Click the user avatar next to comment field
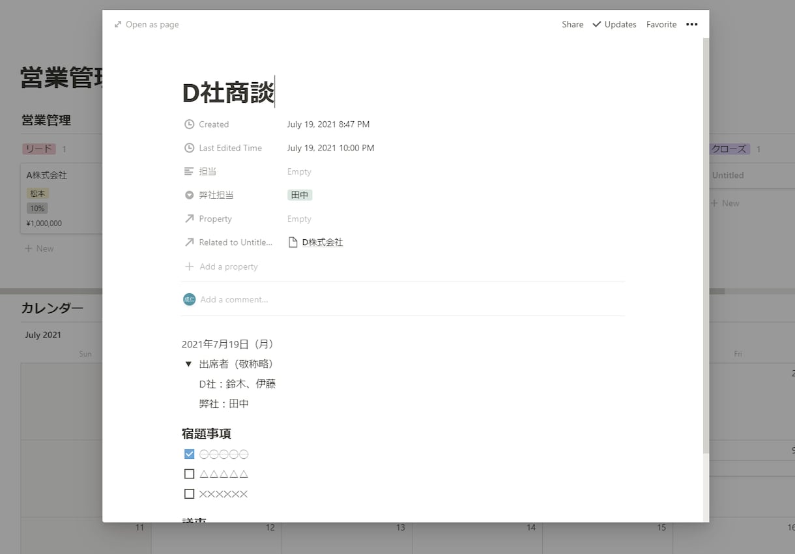 coord(190,300)
